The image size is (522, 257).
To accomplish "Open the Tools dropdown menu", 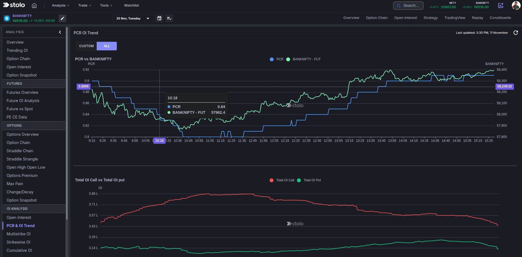I will (106, 5).
